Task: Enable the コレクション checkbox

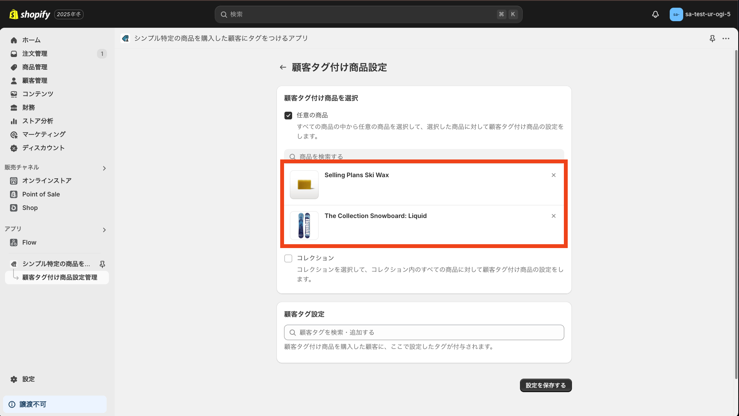Action: pyautogui.click(x=288, y=258)
